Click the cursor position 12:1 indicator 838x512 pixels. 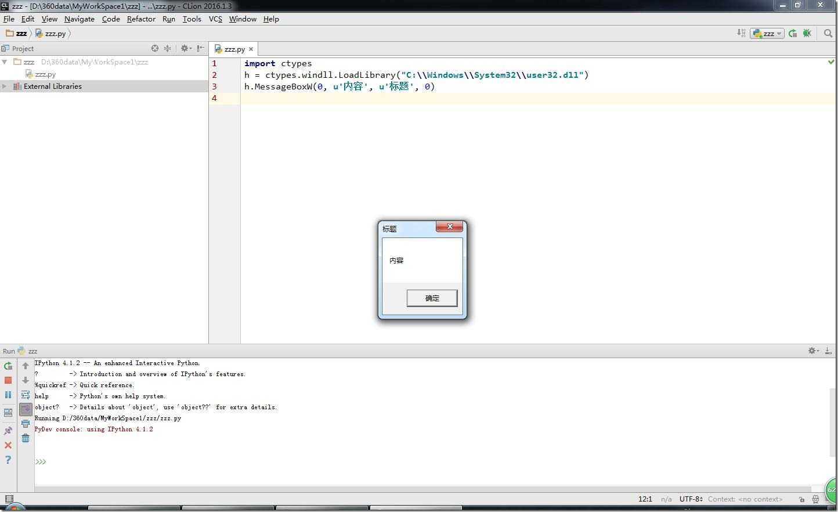click(x=645, y=499)
